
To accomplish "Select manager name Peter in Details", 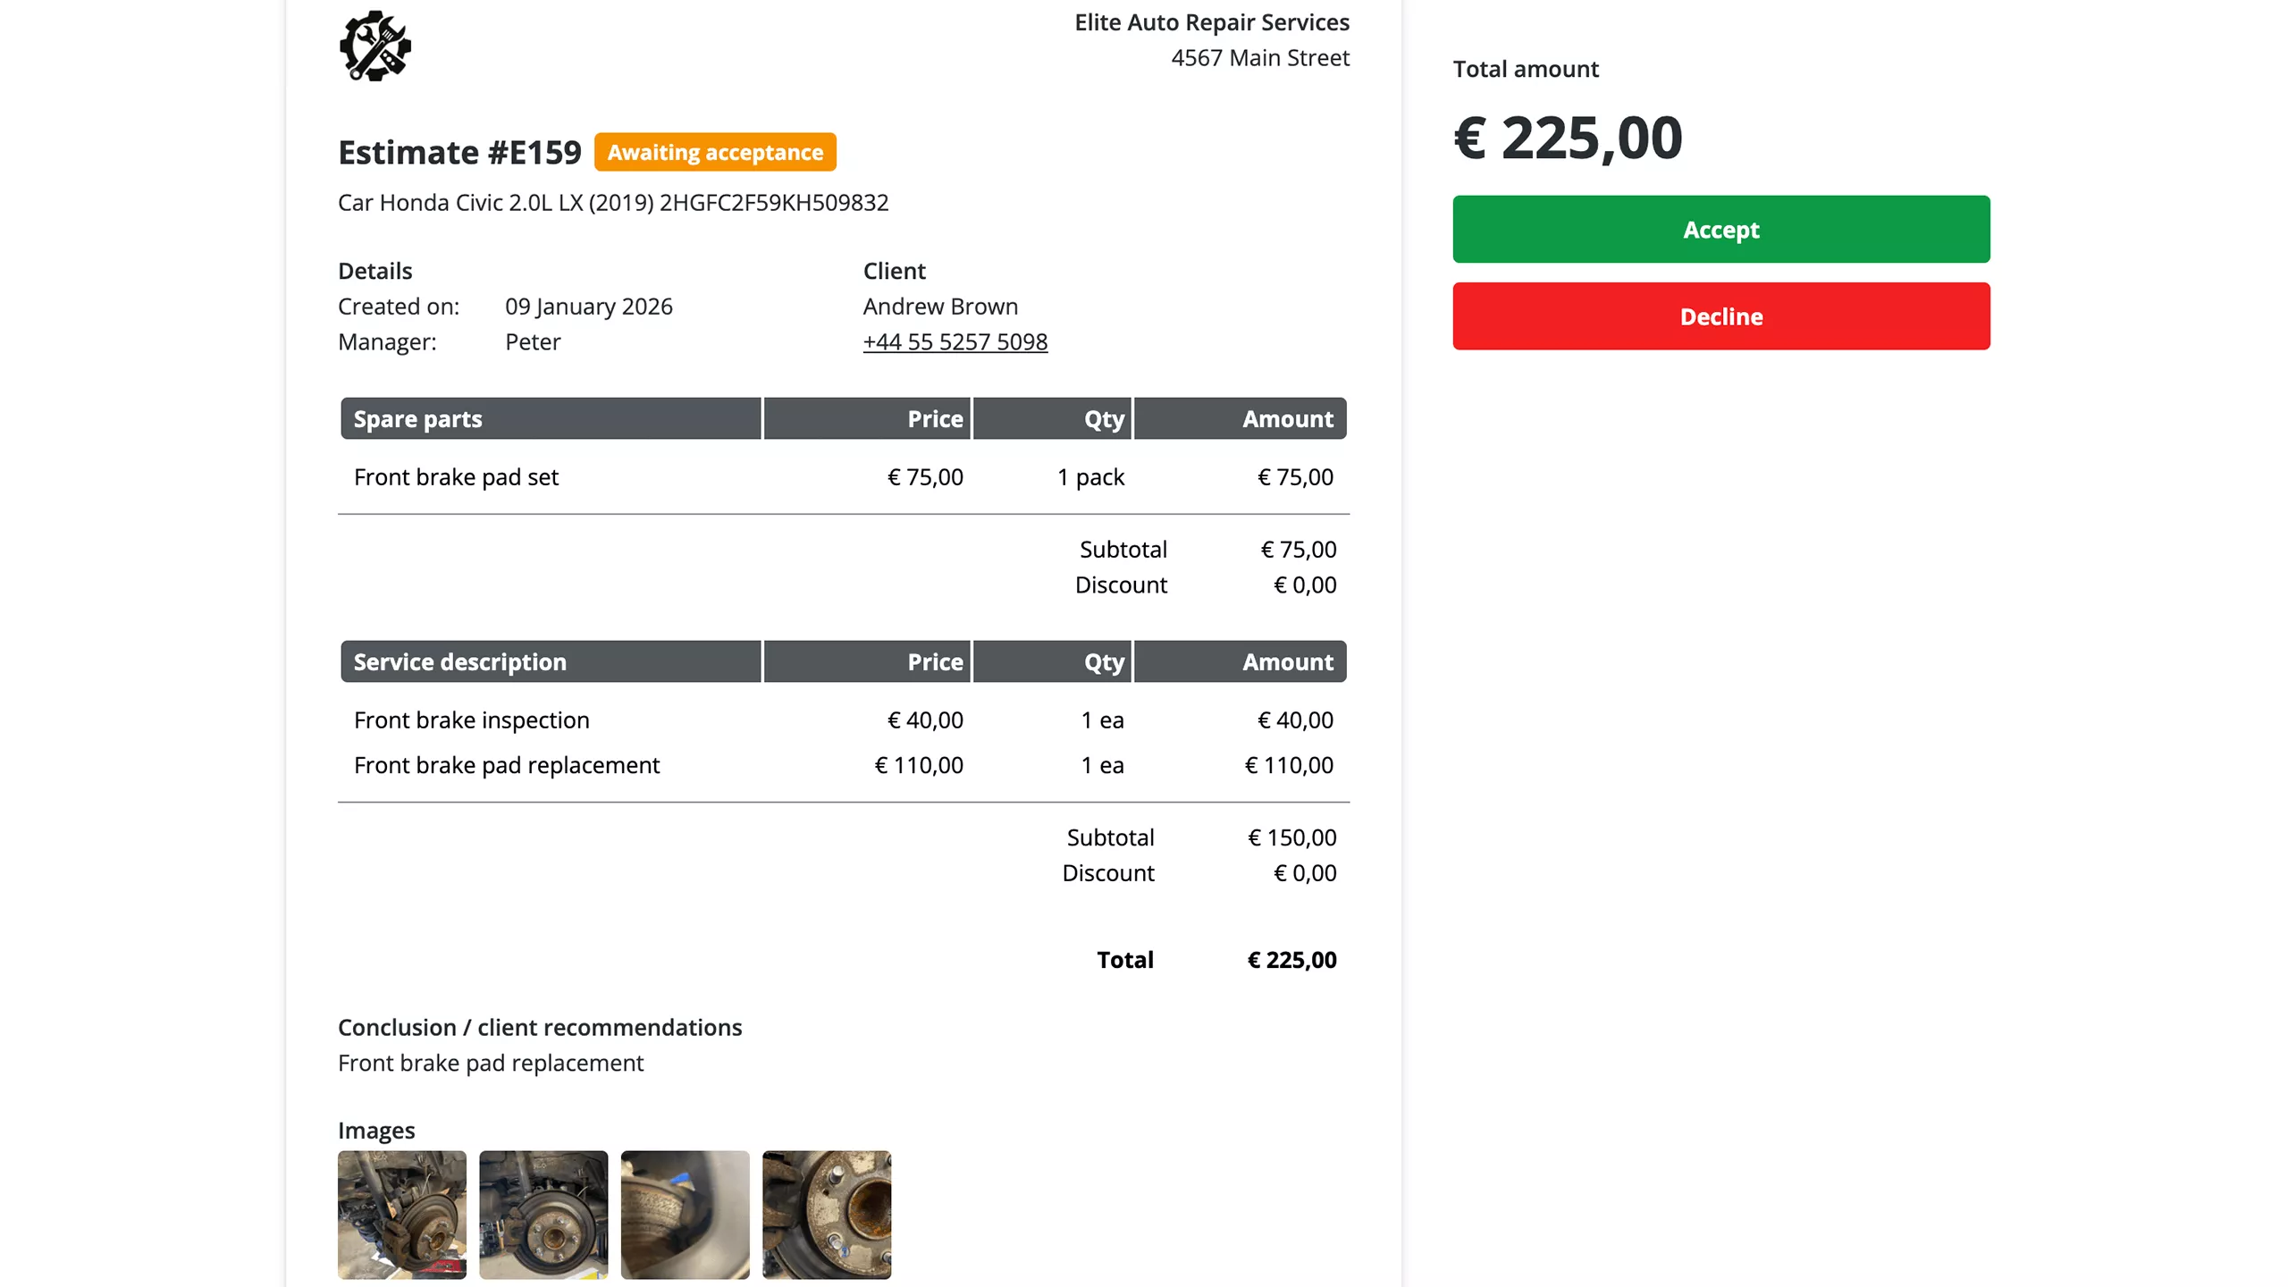I will coord(533,341).
